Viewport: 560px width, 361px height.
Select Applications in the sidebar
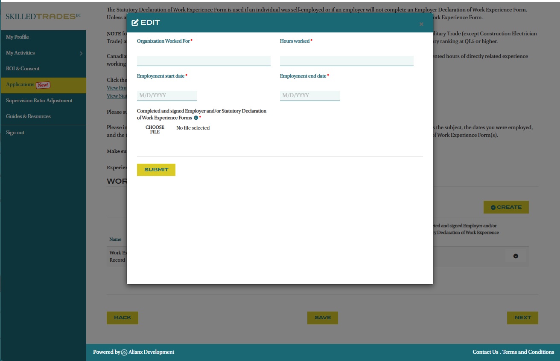point(20,84)
